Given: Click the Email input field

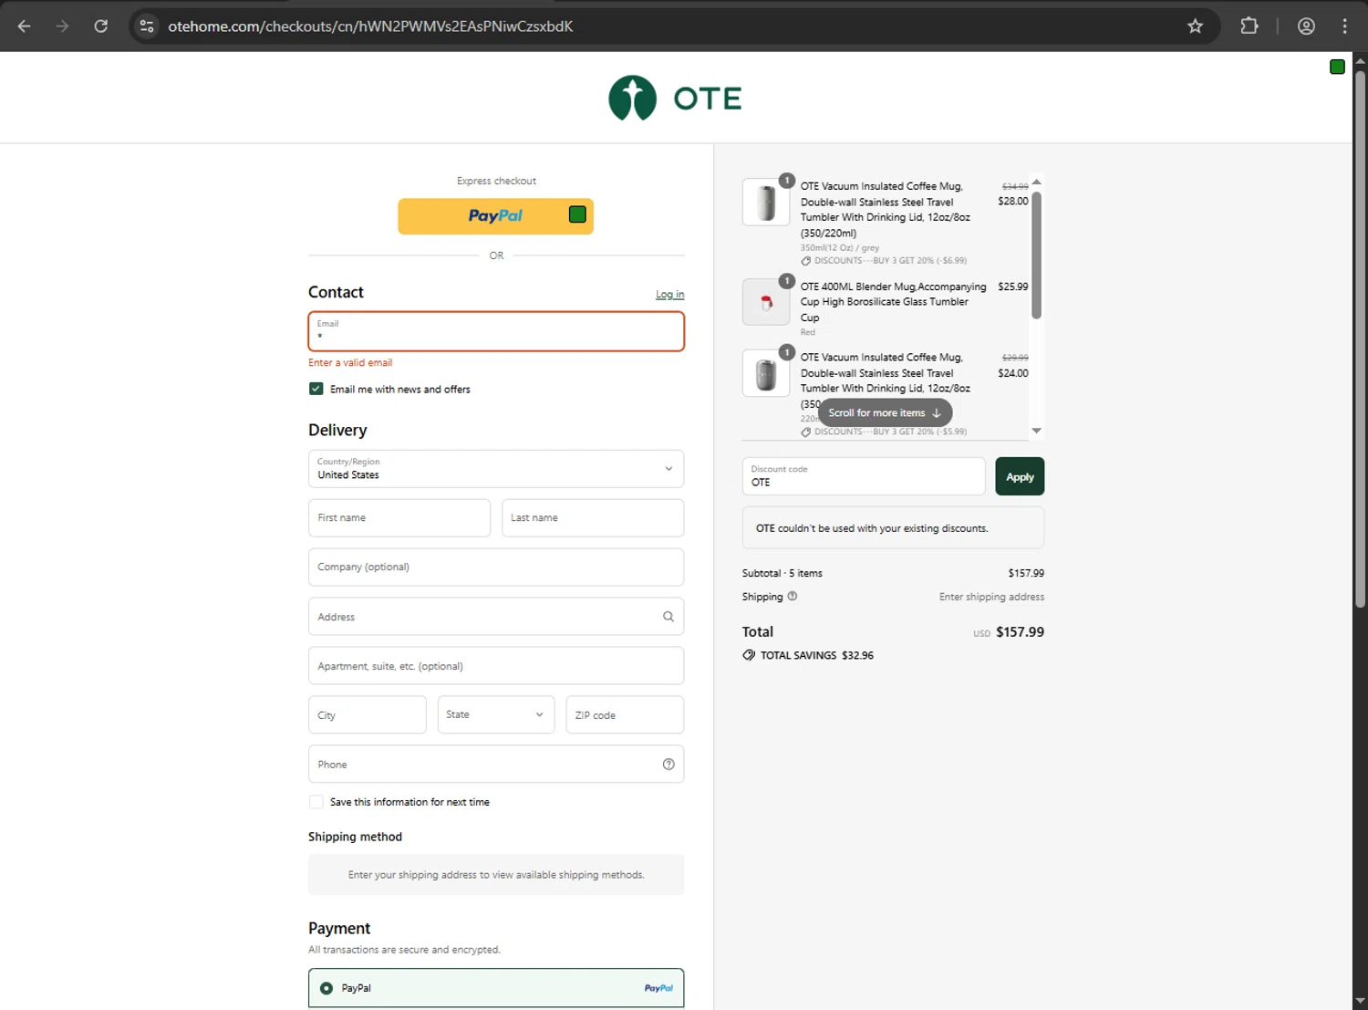Looking at the screenshot, I should [x=496, y=331].
